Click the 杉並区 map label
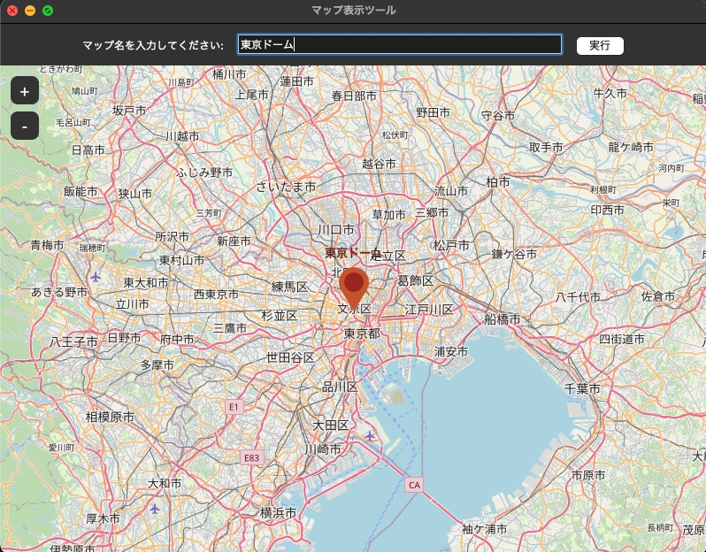 point(280,315)
